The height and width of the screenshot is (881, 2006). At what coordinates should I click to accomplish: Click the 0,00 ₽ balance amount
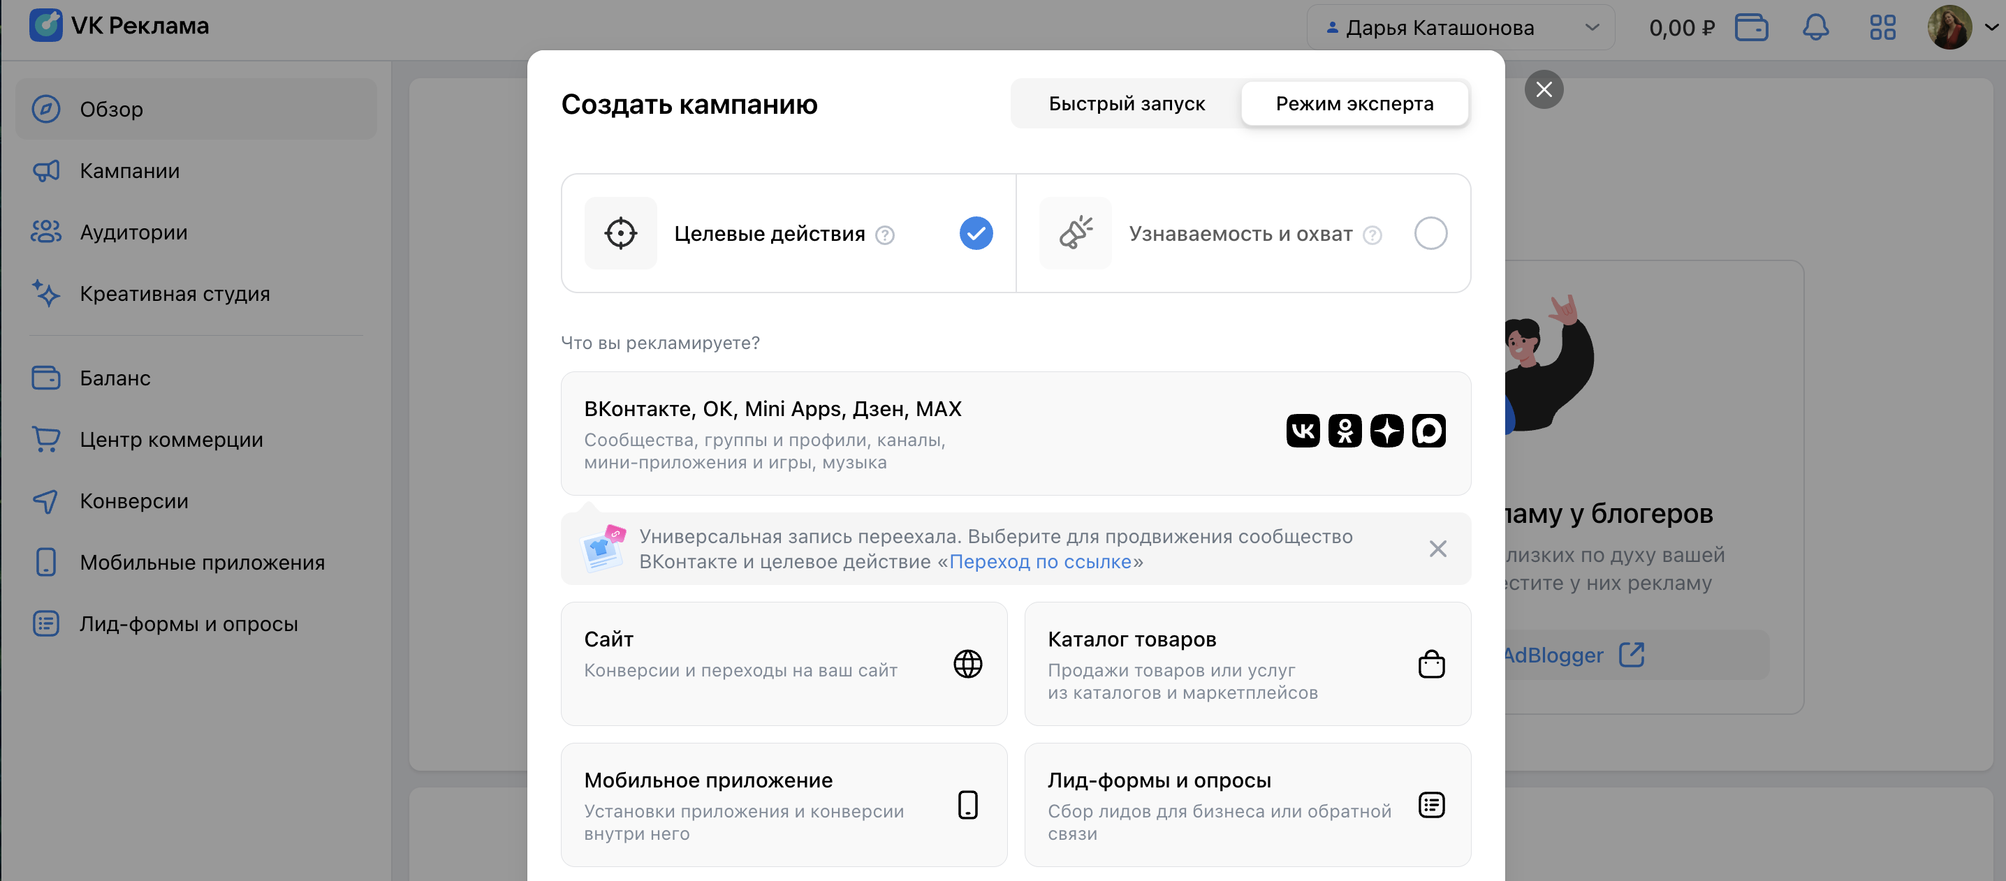click(1681, 28)
